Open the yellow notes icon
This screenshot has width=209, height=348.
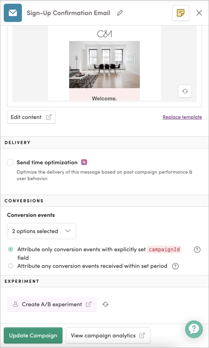click(x=181, y=13)
